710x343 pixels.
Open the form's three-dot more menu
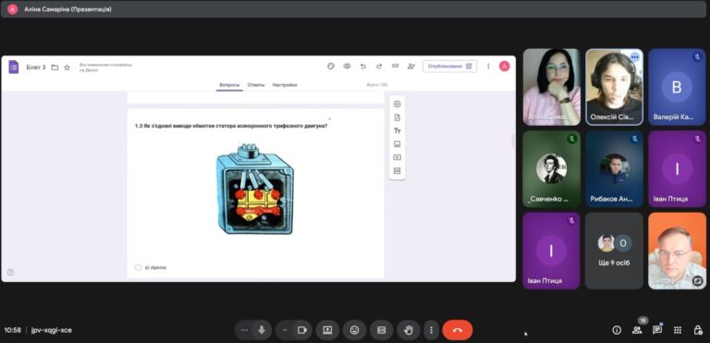coord(488,67)
